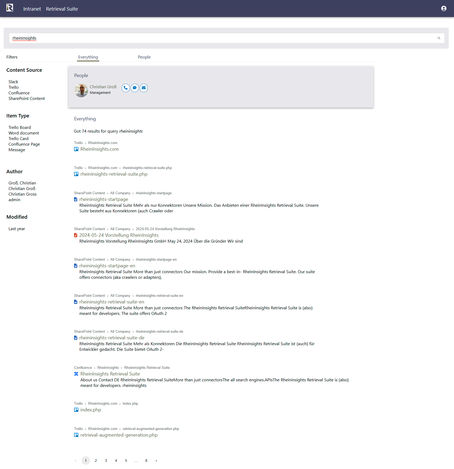Switch to the Everything tab
Viewport: 454px width, 469px height.
88,57
